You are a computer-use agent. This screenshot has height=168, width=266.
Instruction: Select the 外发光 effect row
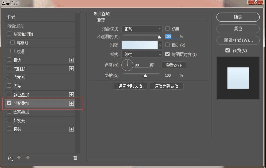(40, 121)
